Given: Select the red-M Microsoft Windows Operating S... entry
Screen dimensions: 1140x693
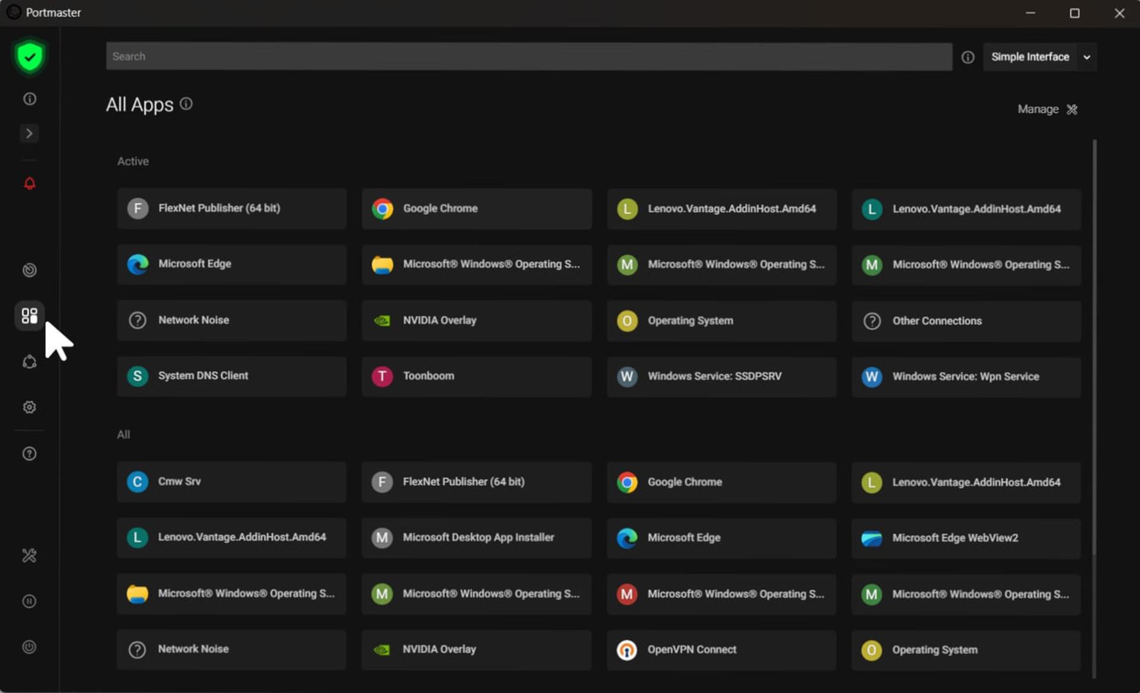Looking at the screenshot, I should 721,595.
